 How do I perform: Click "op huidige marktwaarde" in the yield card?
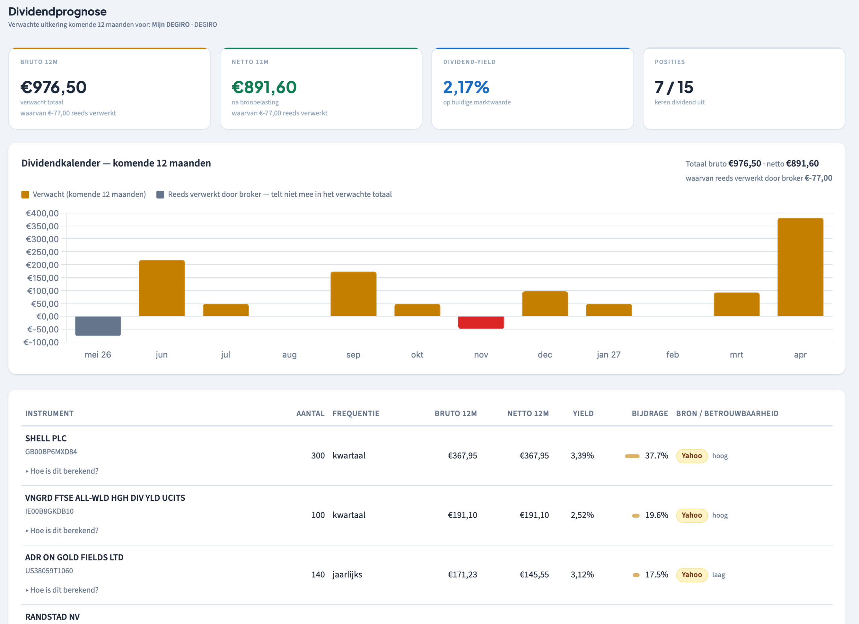pos(477,102)
